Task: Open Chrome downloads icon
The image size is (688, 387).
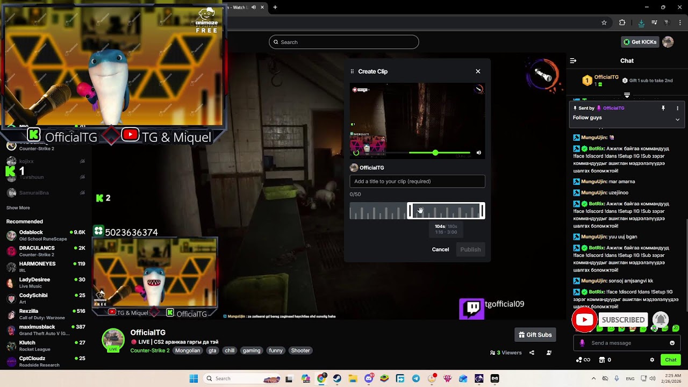Action: point(641,23)
